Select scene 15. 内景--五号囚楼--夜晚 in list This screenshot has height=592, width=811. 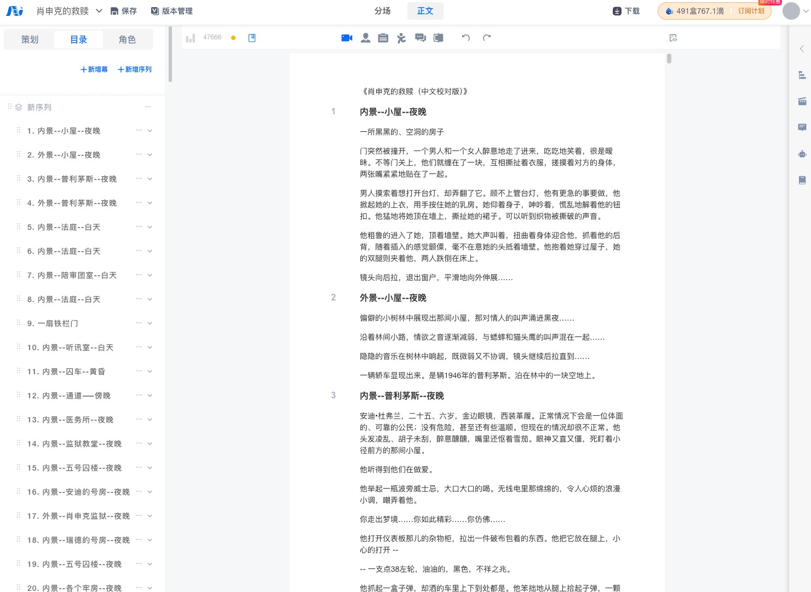tap(74, 468)
